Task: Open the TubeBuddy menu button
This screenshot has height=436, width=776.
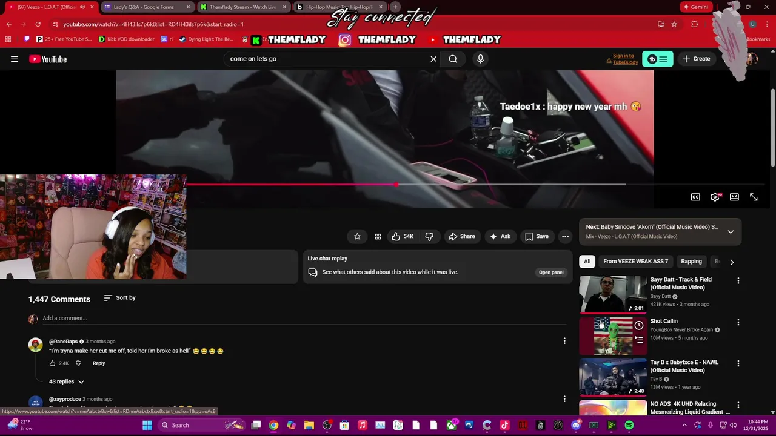Action: coord(658,59)
